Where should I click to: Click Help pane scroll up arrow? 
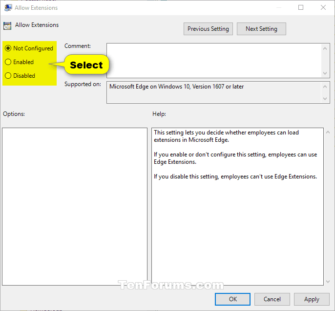coord(328,132)
